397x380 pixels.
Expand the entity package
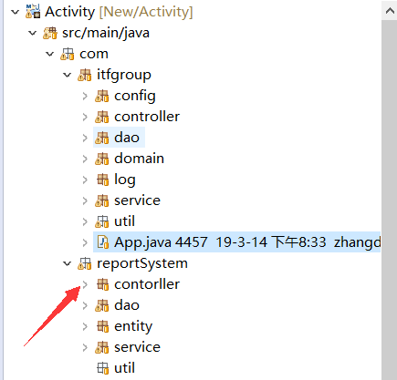coord(85,326)
